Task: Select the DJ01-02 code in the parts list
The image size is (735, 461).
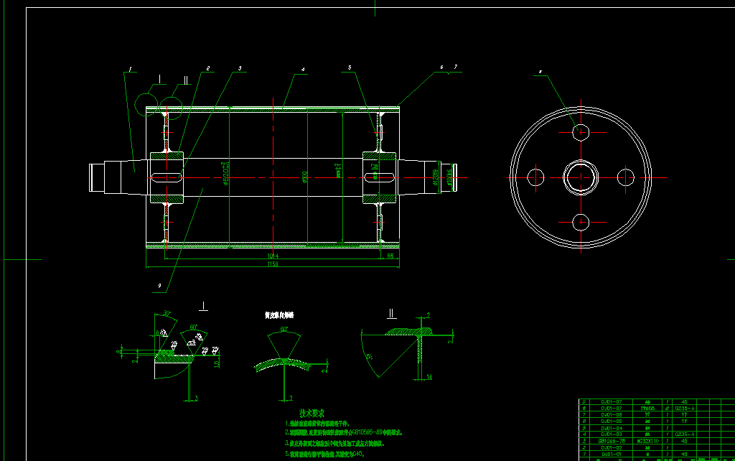Action: (612, 447)
